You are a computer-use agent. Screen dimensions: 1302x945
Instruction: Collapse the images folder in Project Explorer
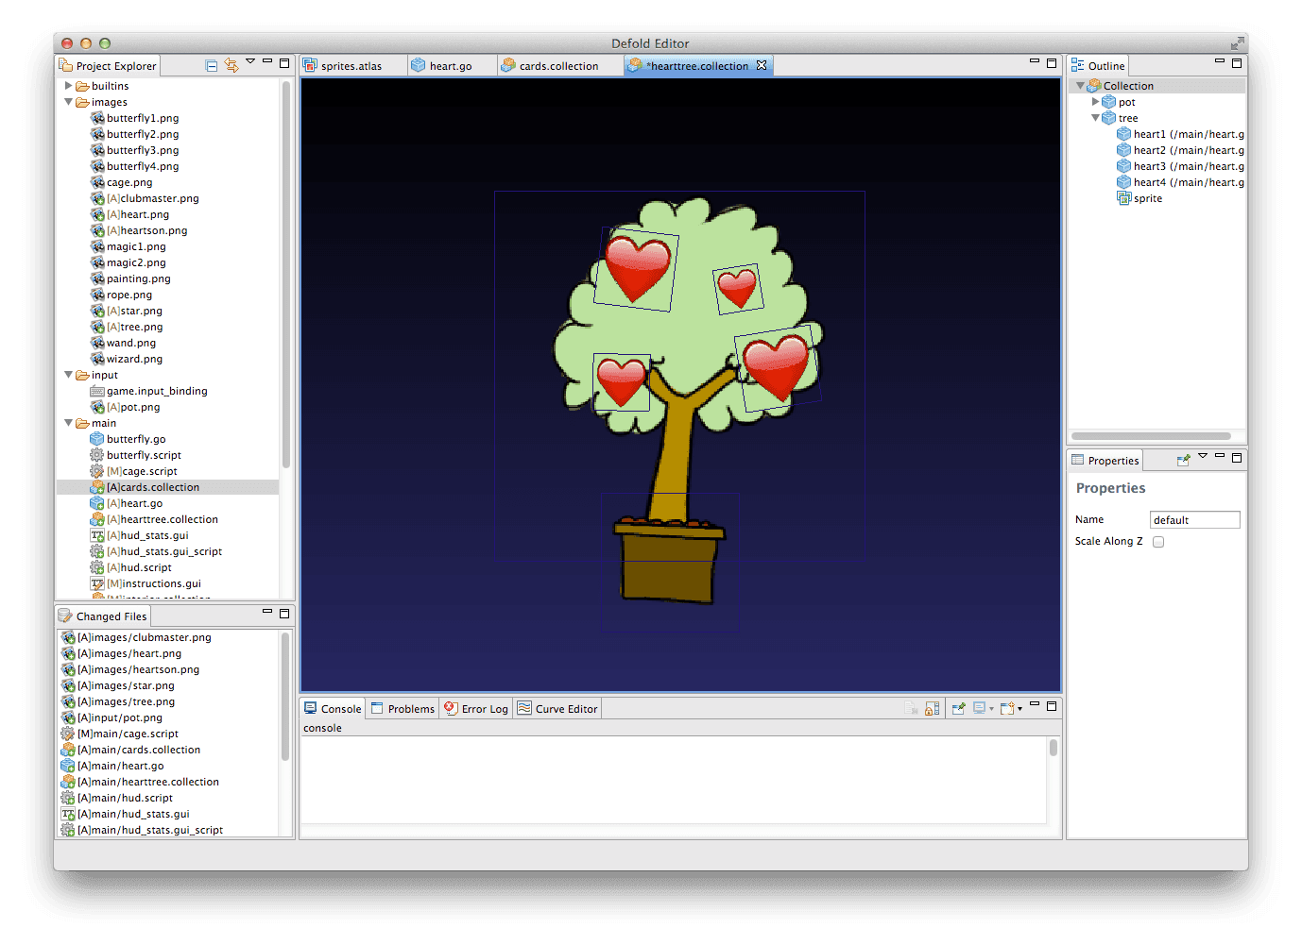(68, 101)
